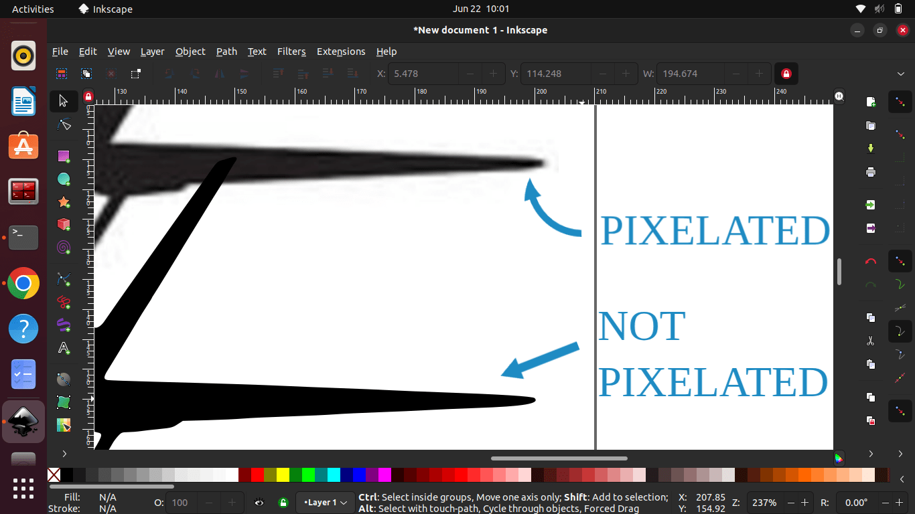Expand the tool controls bar overflow chevron
Screen dimensions: 915x514
pos(901,74)
